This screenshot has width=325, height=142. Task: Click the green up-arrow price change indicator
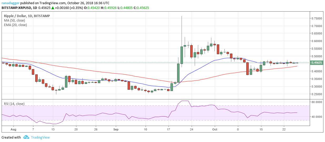tap(53, 8)
